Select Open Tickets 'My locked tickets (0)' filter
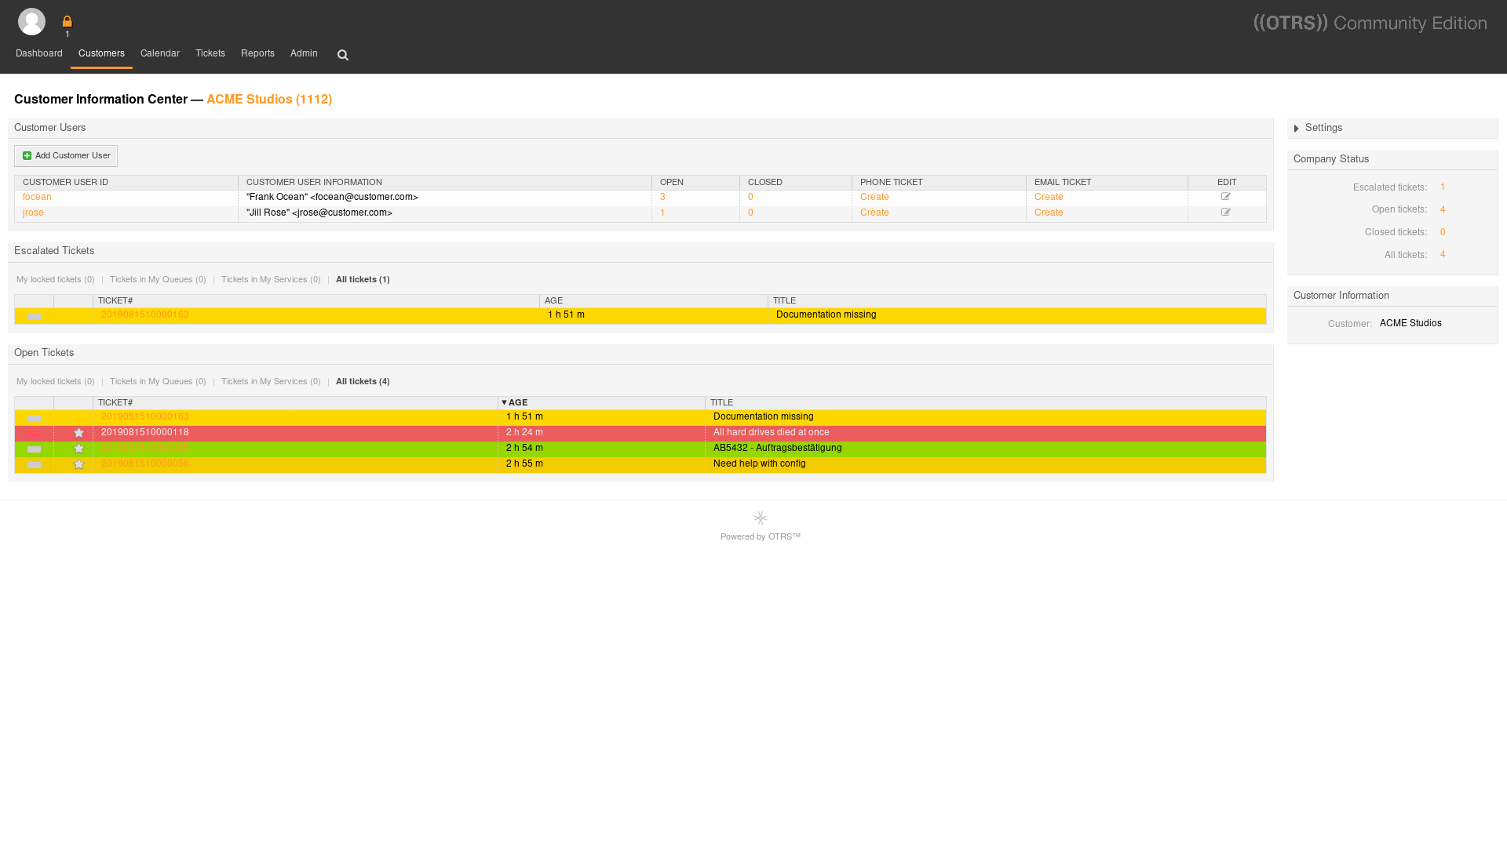1507x847 pixels. 55,382
